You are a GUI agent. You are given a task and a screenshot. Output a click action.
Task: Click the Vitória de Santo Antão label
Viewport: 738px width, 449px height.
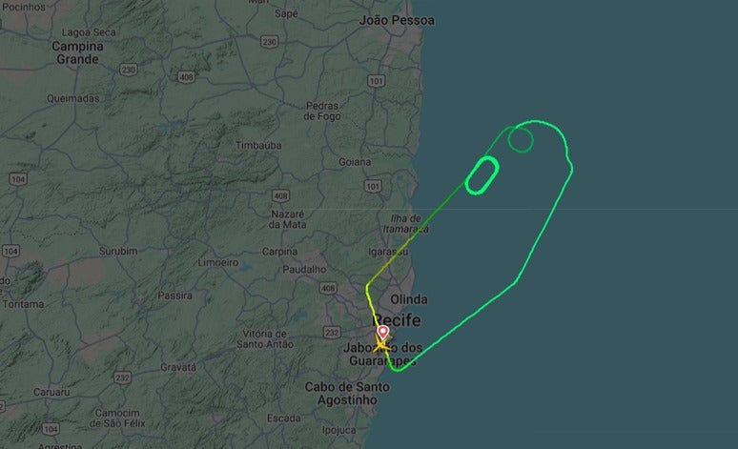pos(265,338)
